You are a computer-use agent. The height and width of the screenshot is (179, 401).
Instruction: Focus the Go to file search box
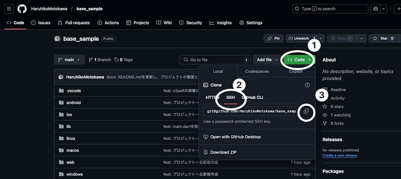click(215, 60)
